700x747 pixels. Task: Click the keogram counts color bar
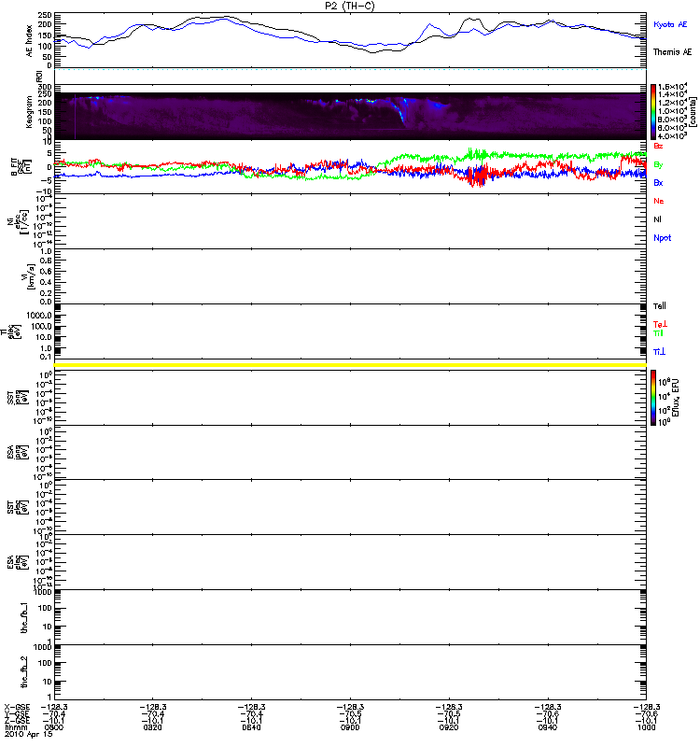(653, 112)
